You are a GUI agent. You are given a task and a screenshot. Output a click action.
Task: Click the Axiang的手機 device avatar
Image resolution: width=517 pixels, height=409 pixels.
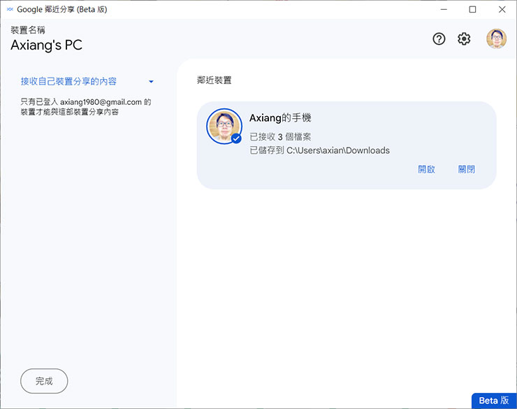pyautogui.click(x=224, y=127)
